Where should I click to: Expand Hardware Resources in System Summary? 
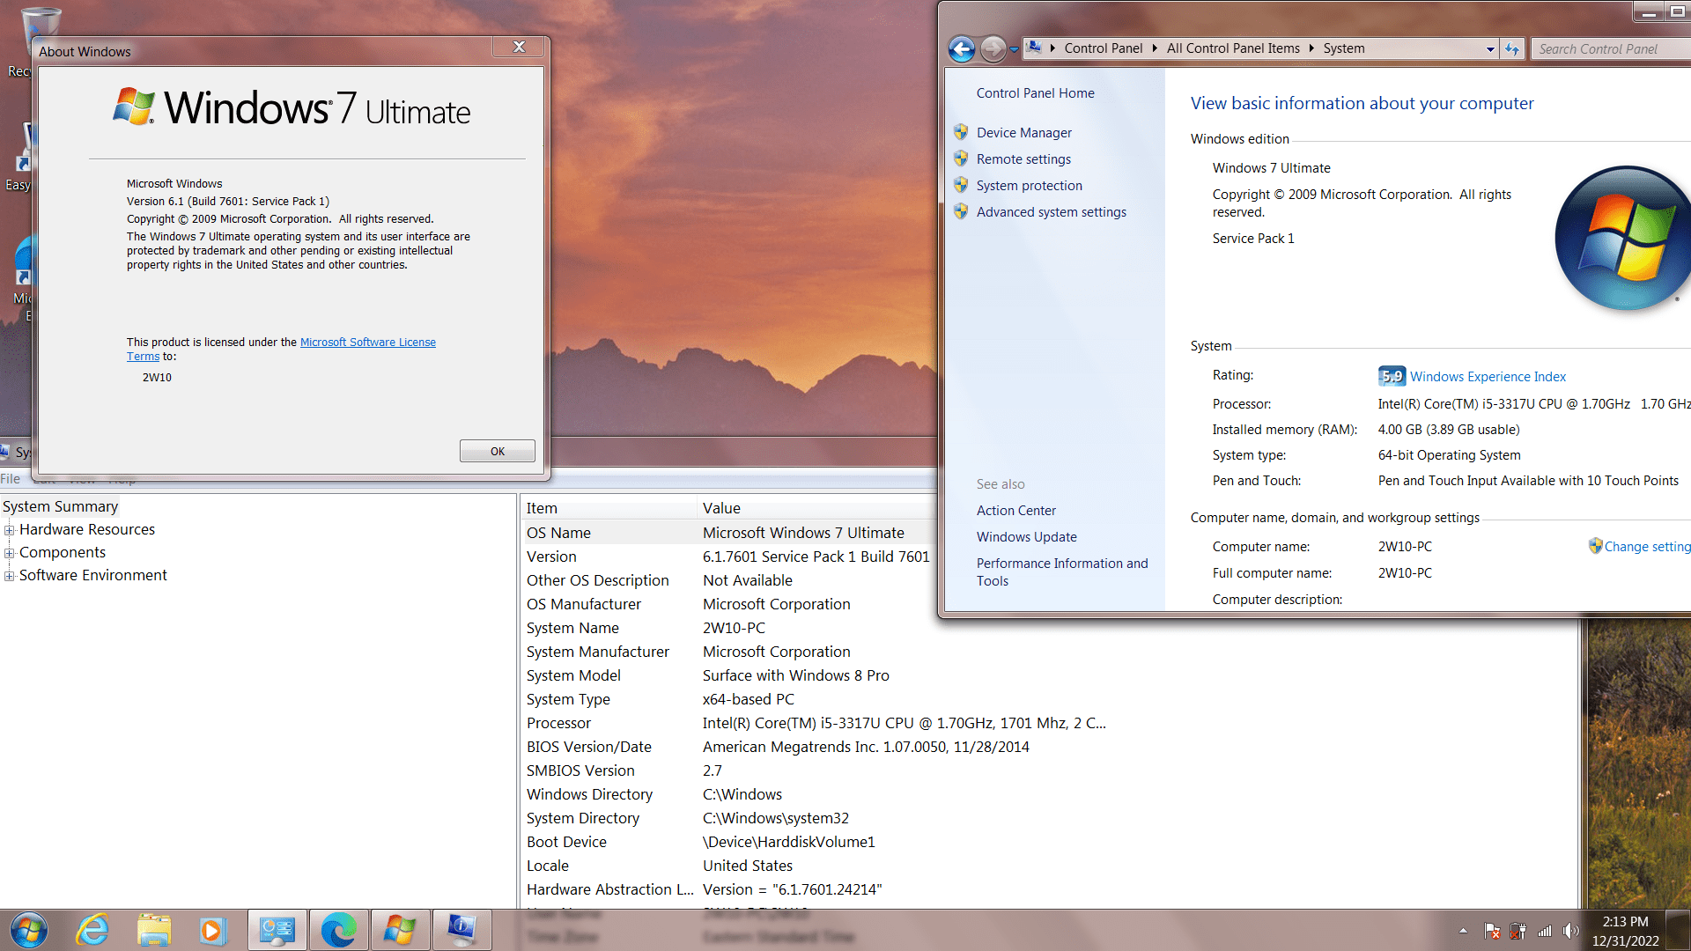pos(9,529)
